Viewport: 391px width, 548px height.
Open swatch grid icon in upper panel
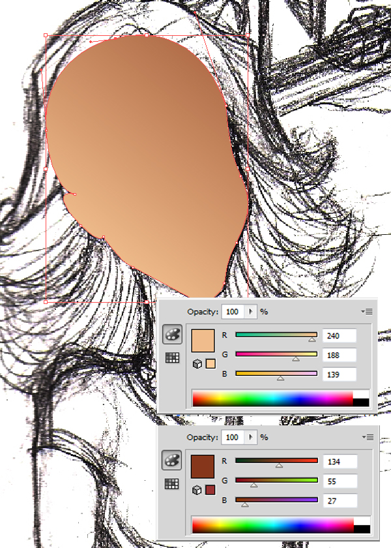click(172, 358)
